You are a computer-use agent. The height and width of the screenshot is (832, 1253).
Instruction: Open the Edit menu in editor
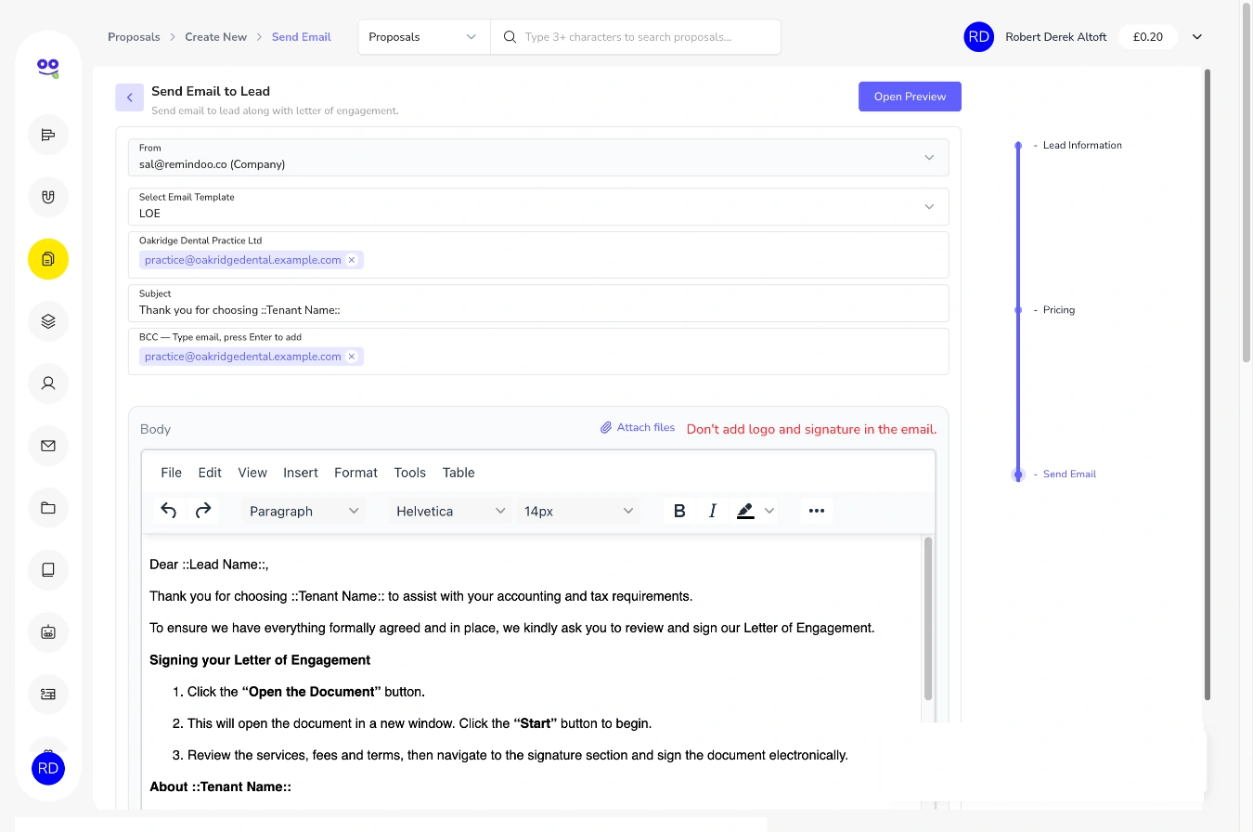[x=210, y=473]
